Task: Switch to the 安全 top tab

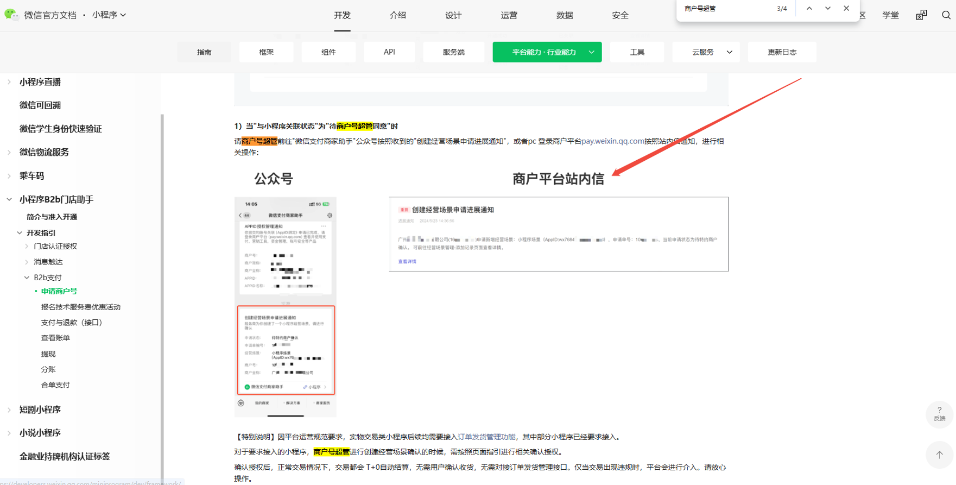Action: (x=620, y=15)
